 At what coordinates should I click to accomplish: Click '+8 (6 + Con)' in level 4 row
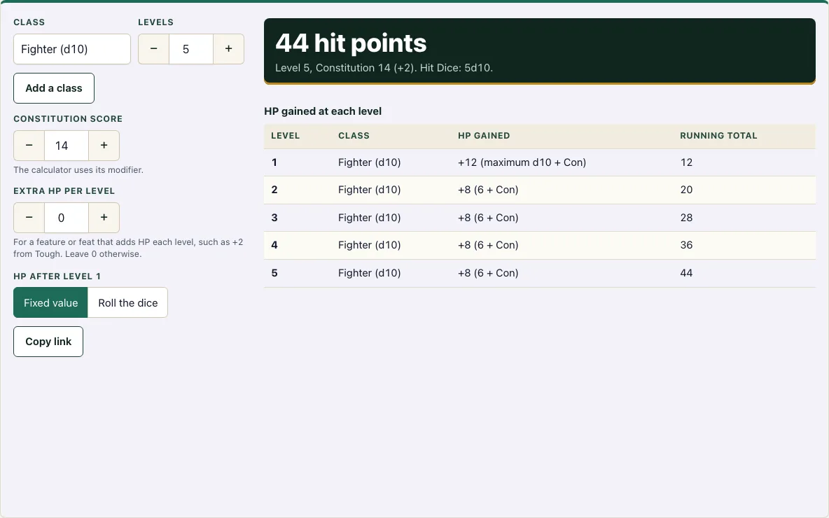[488, 245]
